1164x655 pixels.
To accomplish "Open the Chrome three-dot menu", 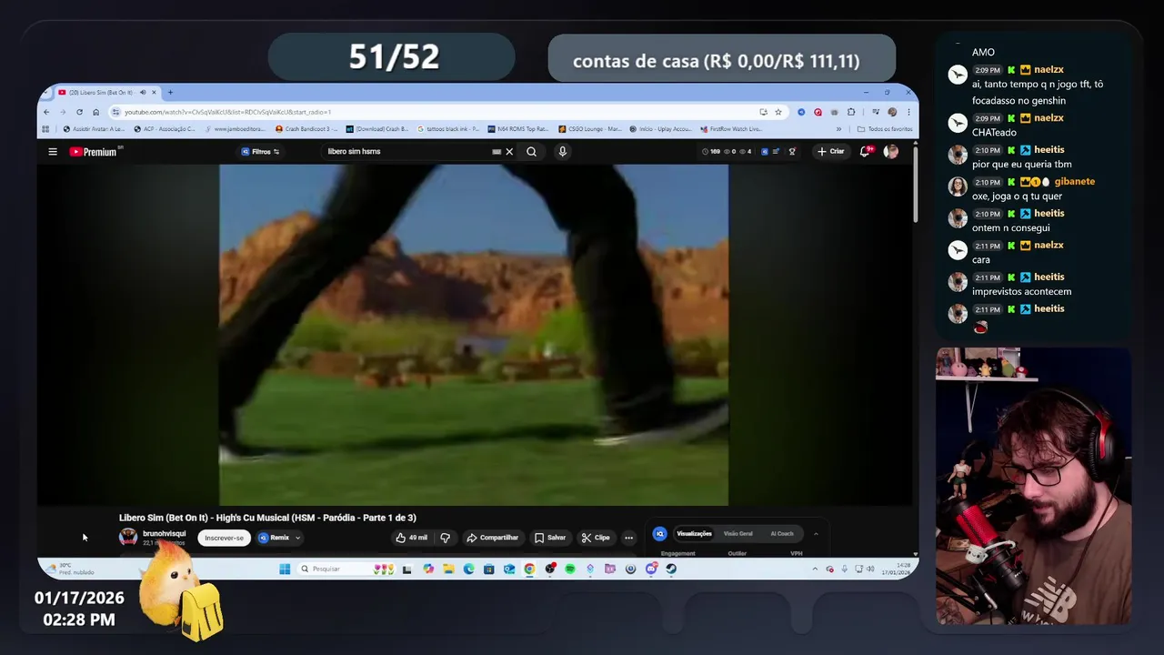I will [x=908, y=112].
